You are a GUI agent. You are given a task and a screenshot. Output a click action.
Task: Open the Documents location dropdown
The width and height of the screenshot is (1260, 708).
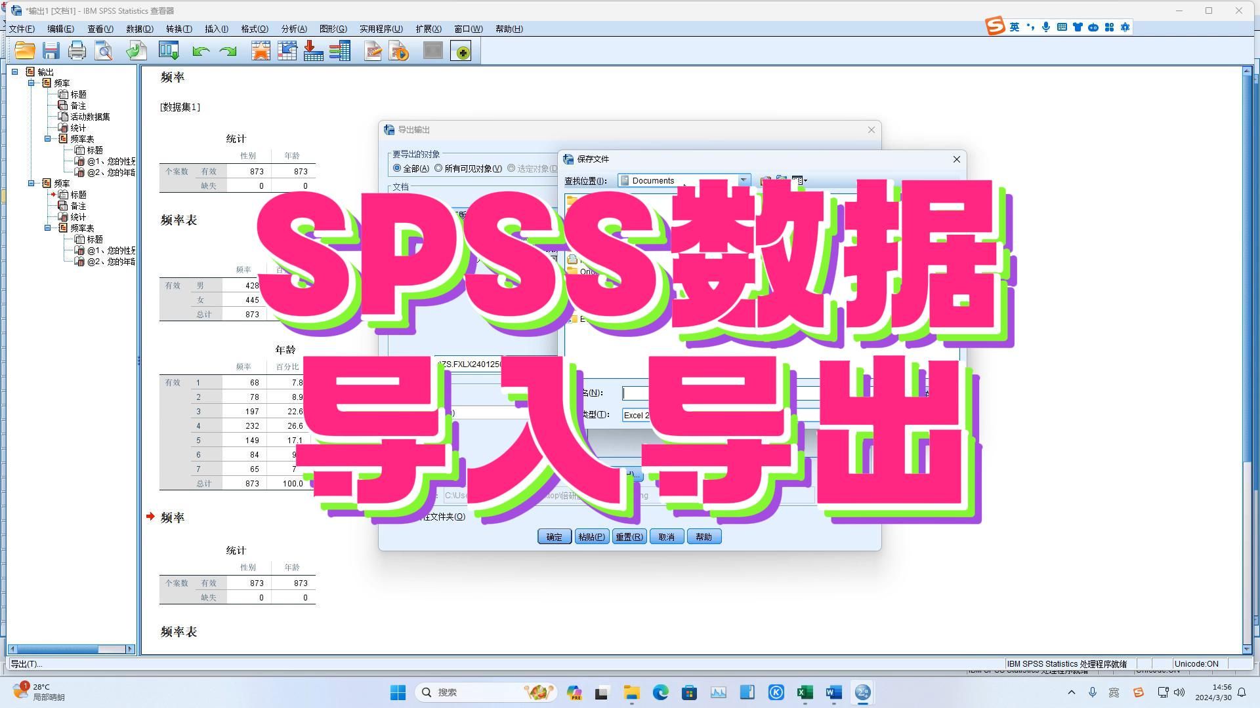click(744, 181)
